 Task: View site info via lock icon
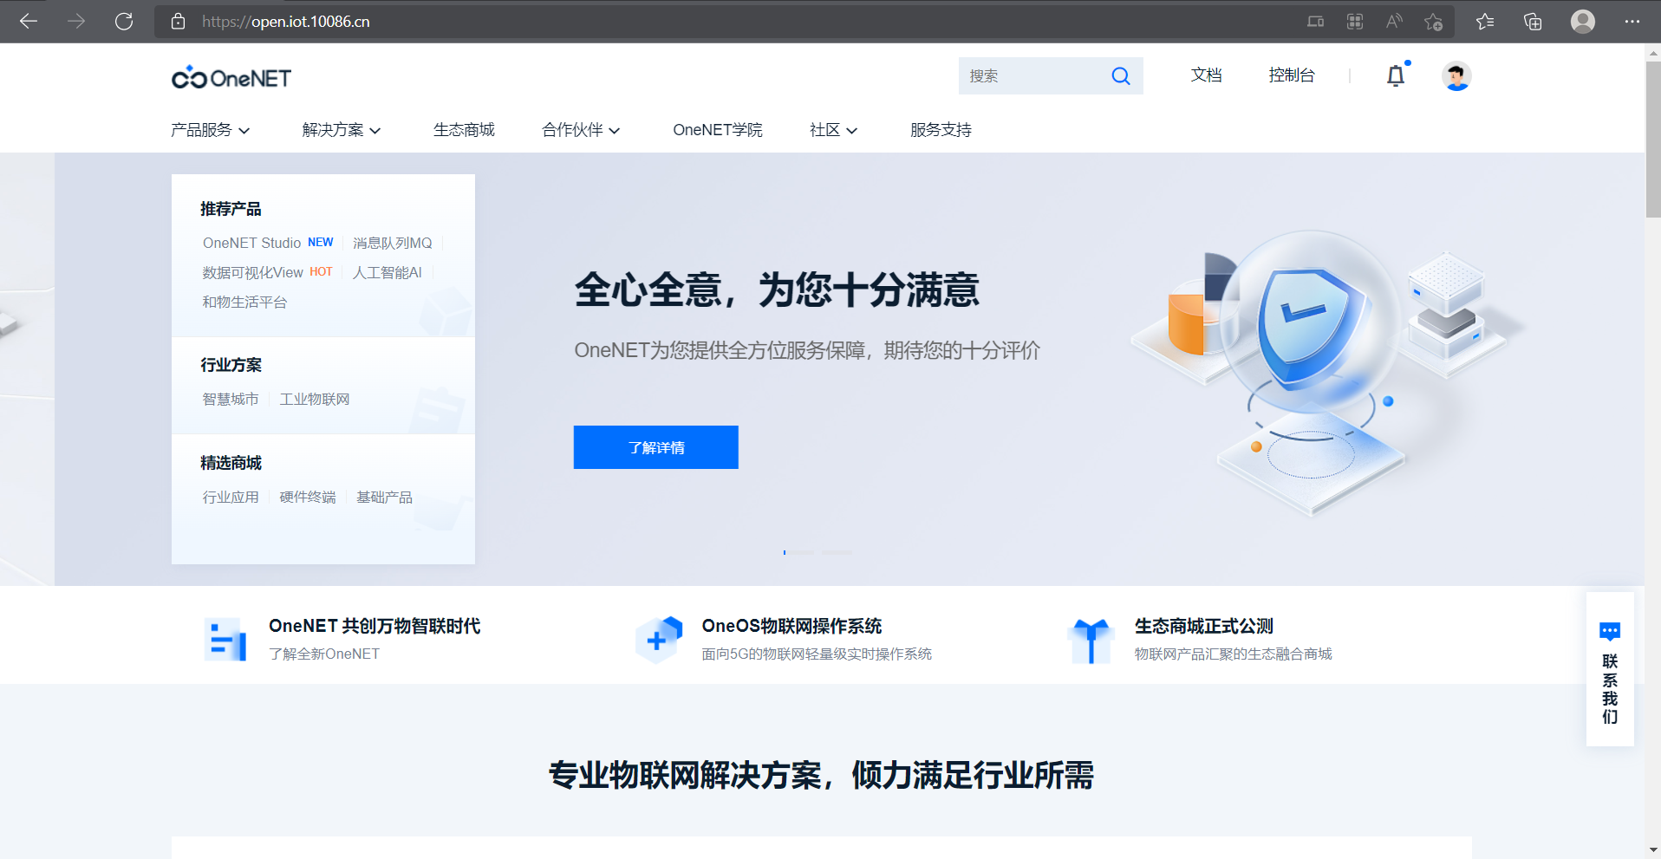pyautogui.click(x=178, y=22)
